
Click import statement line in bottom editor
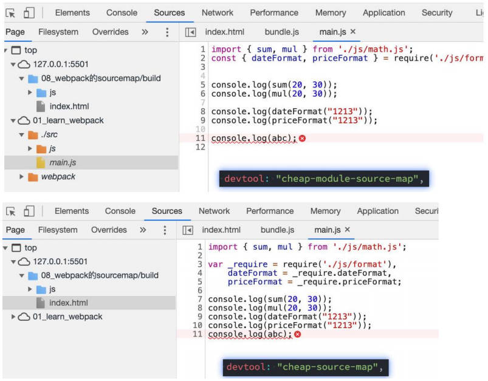(x=307, y=247)
